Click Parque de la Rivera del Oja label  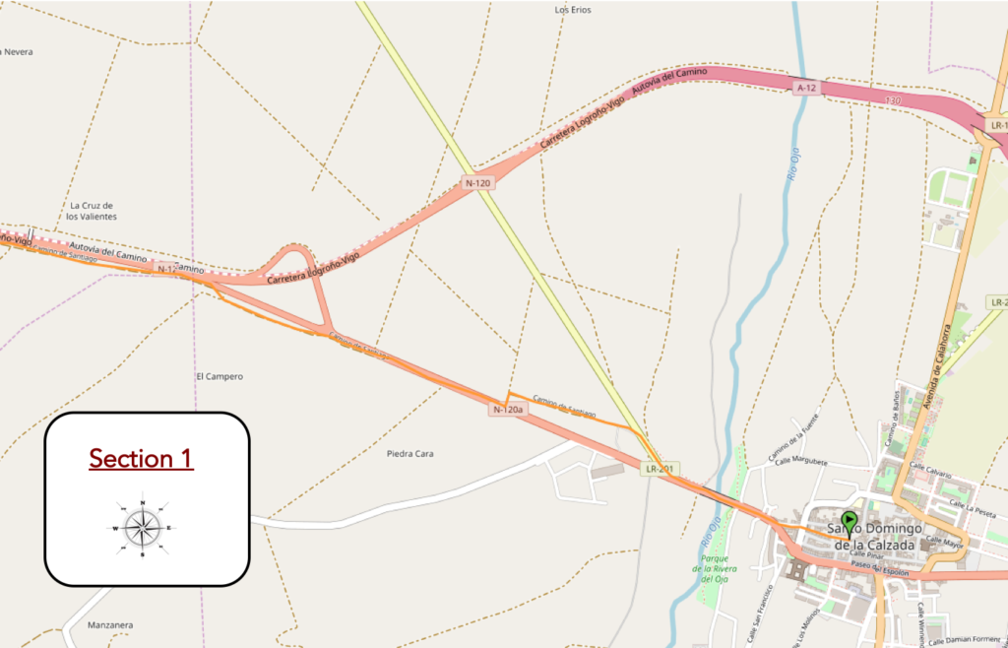tap(715, 569)
